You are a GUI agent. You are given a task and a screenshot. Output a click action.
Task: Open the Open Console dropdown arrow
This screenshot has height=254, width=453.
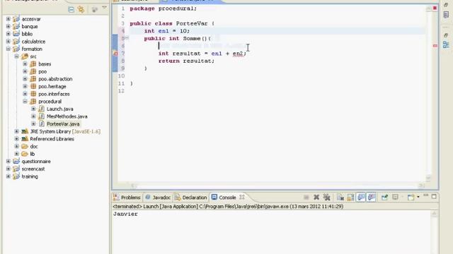click(418, 198)
